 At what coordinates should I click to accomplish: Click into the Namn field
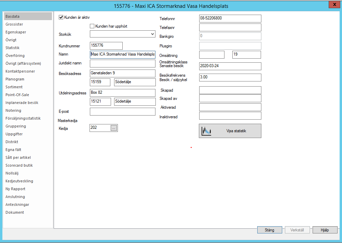123,55
